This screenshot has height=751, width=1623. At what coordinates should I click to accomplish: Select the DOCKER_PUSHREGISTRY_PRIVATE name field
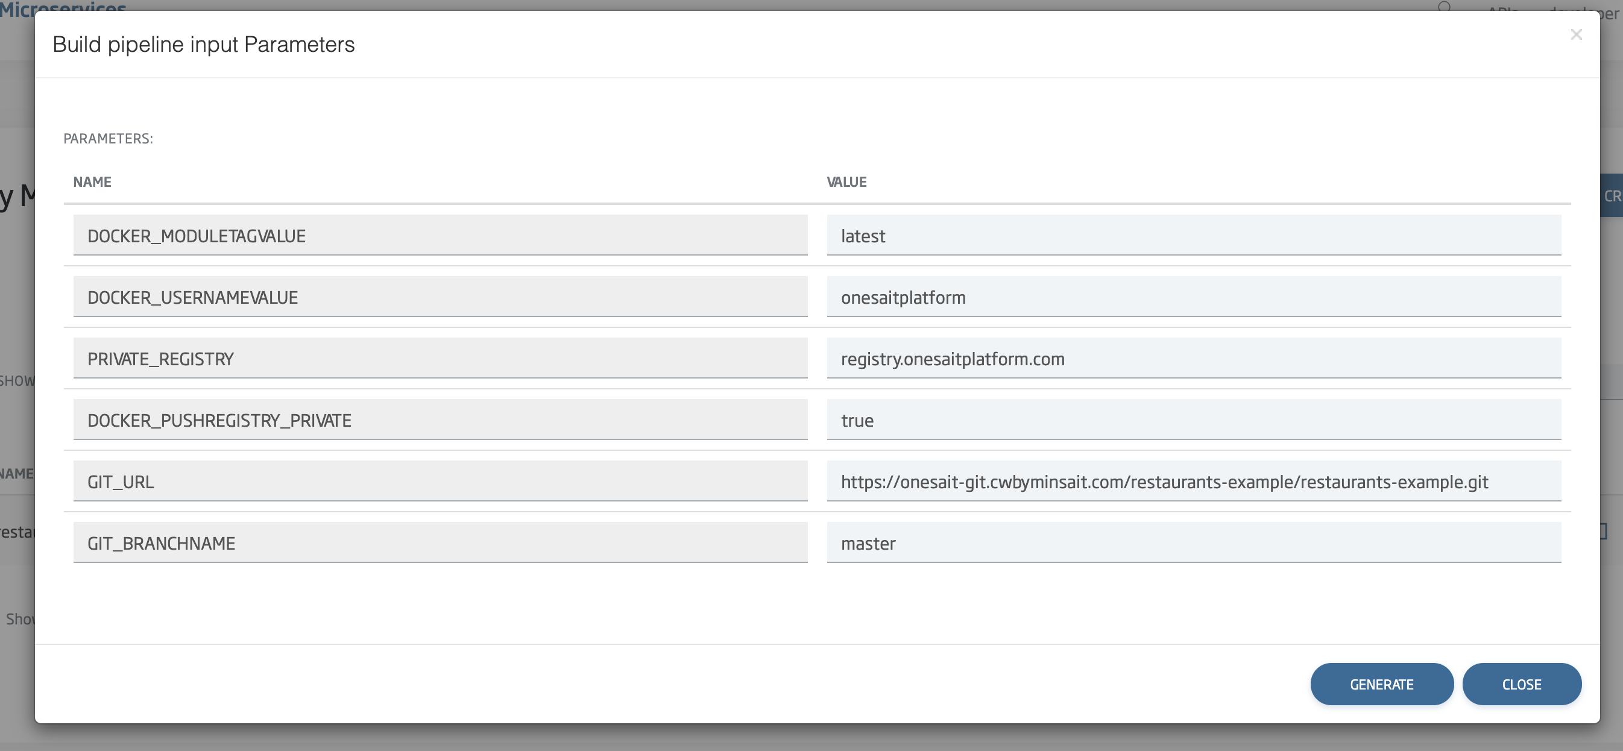point(440,419)
